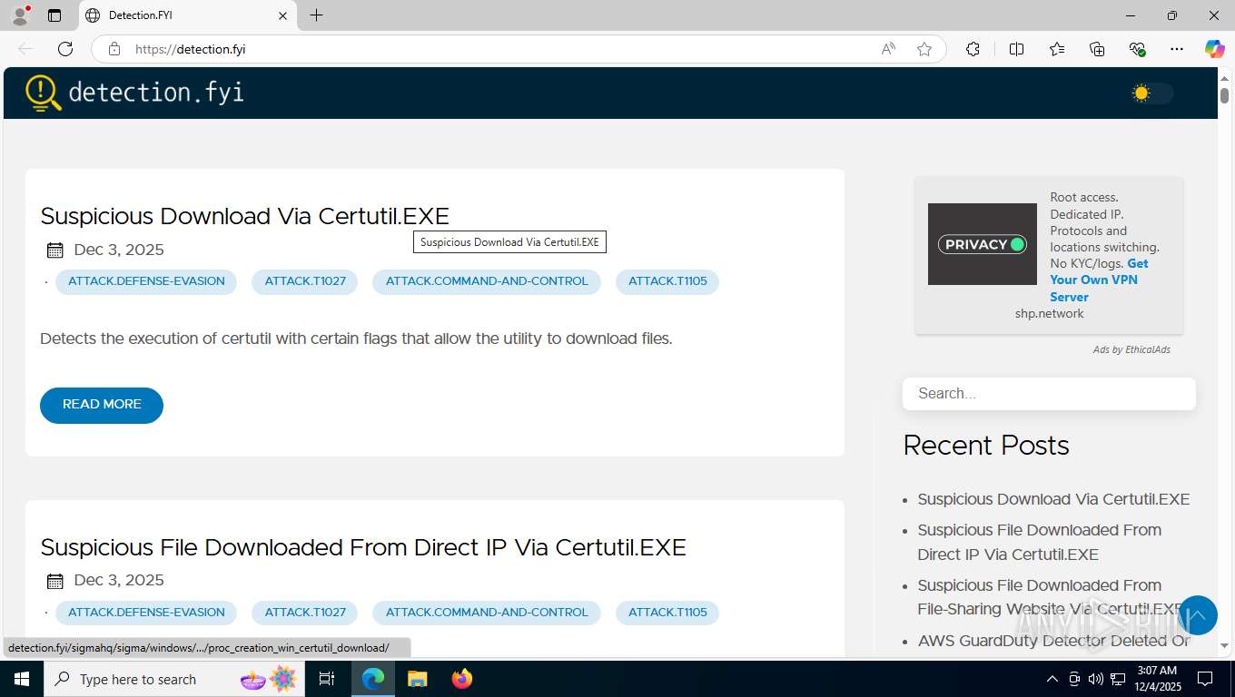View site information padlock icon
The width and height of the screenshot is (1235, 697).
coord(114,49)
